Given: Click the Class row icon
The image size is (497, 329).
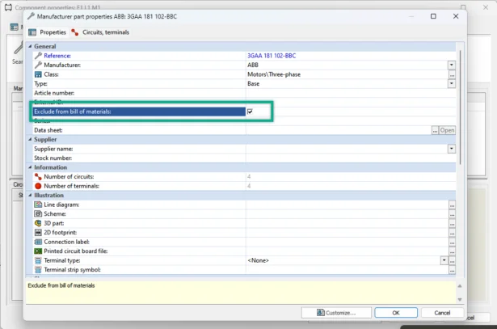Looking at the screenshot, I should pyautogui.click(x=38, y=74).
